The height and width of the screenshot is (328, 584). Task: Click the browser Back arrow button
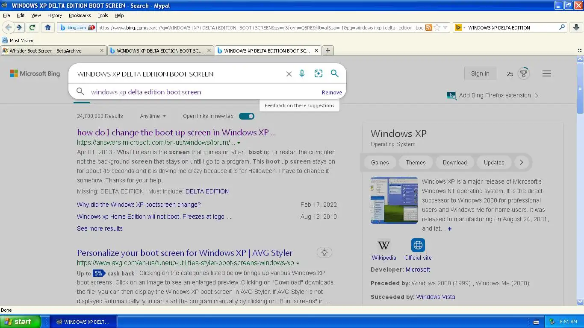click(8, 27)
